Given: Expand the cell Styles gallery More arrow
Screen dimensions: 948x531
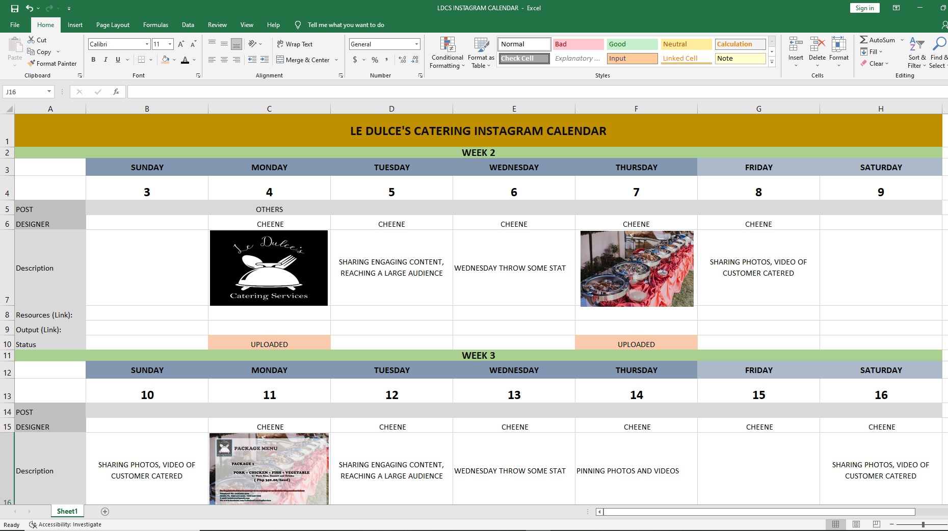Looking at the screenshot, I should tap(772, 62).
